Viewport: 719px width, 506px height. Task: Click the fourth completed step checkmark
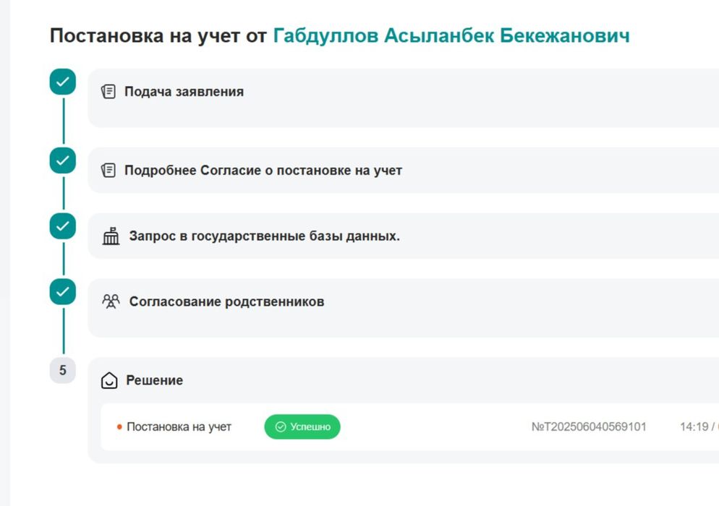63,291
